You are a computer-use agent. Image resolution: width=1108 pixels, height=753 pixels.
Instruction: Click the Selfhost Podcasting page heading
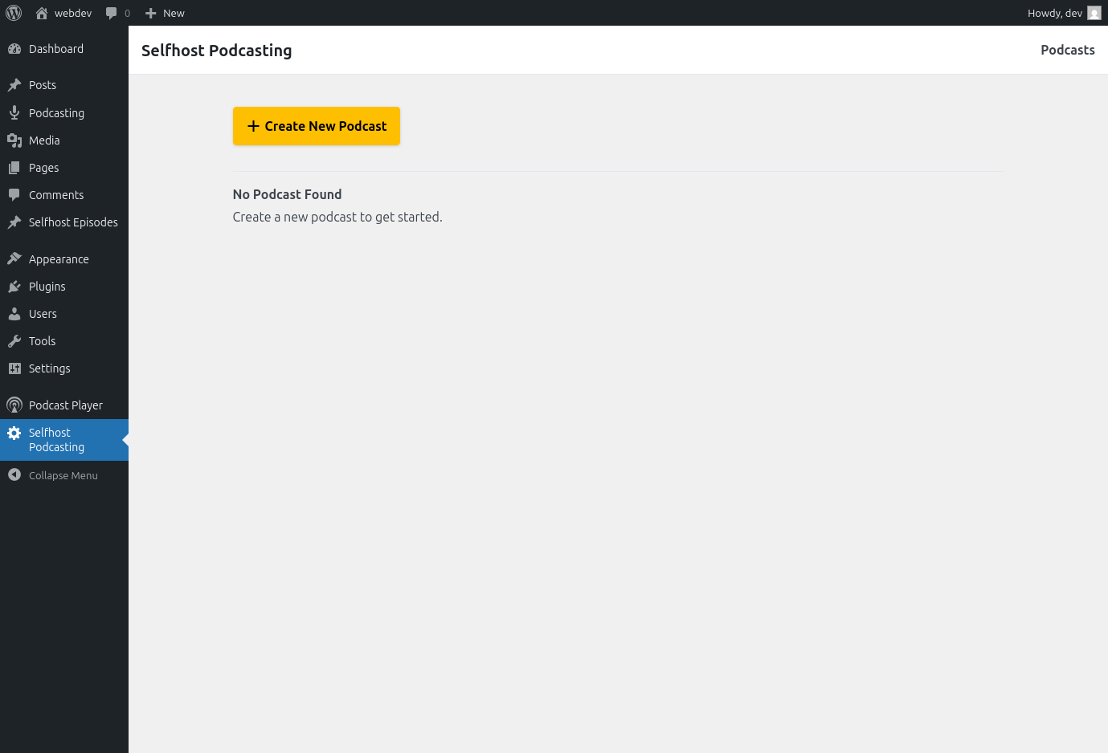tap(217, 51)
